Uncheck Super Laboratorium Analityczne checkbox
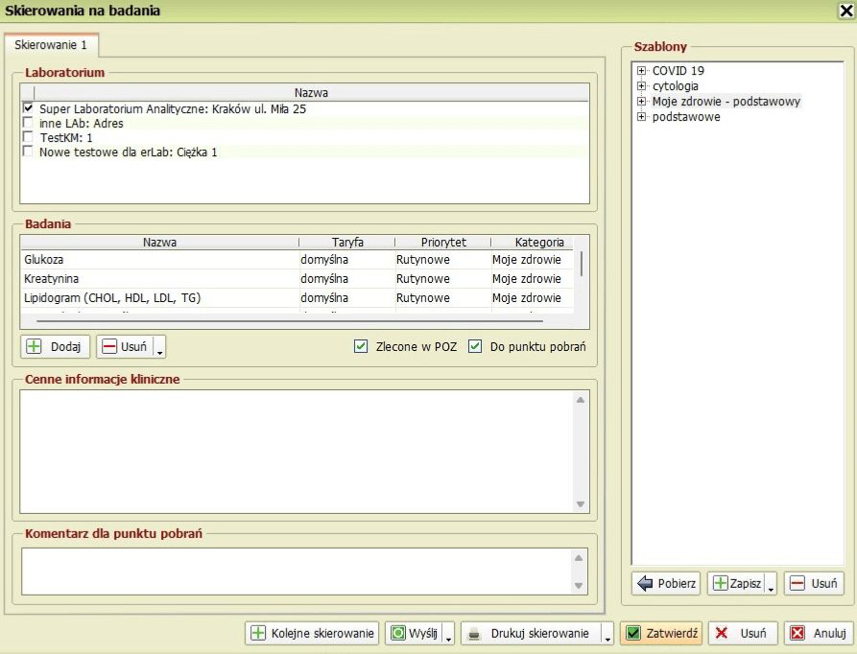Screen dimensions: 857x654 click(28, 109)
